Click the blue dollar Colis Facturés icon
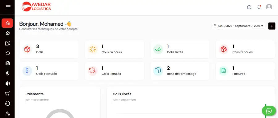 coord(27,71)
